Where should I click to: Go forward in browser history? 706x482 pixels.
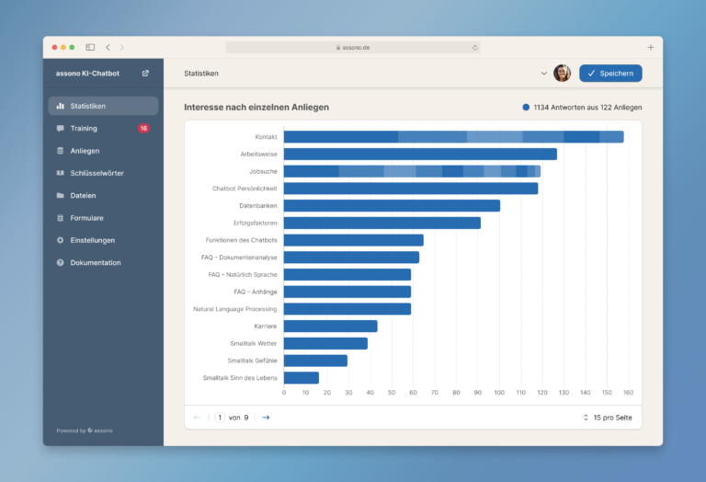click(x=122, y=47)
